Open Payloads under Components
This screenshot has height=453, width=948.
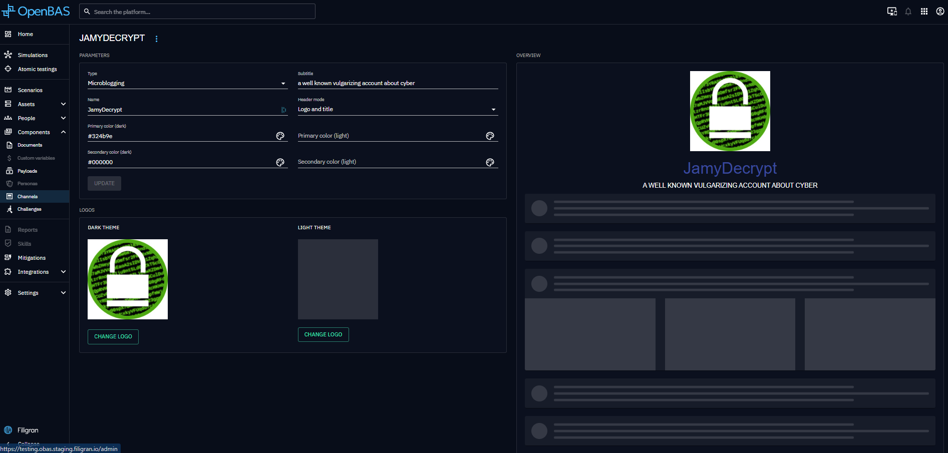coord(27,171)
